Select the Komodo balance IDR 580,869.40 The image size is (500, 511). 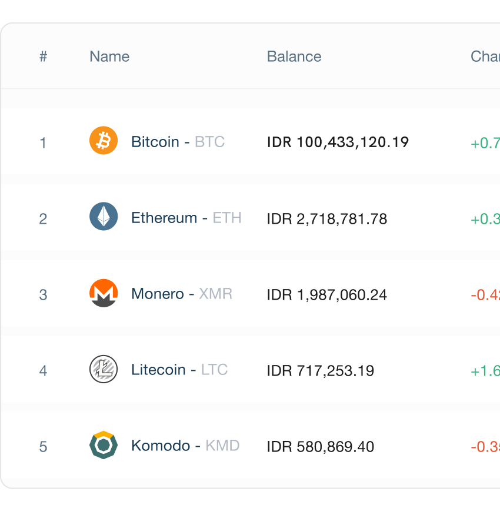click(x=321, y=447)
